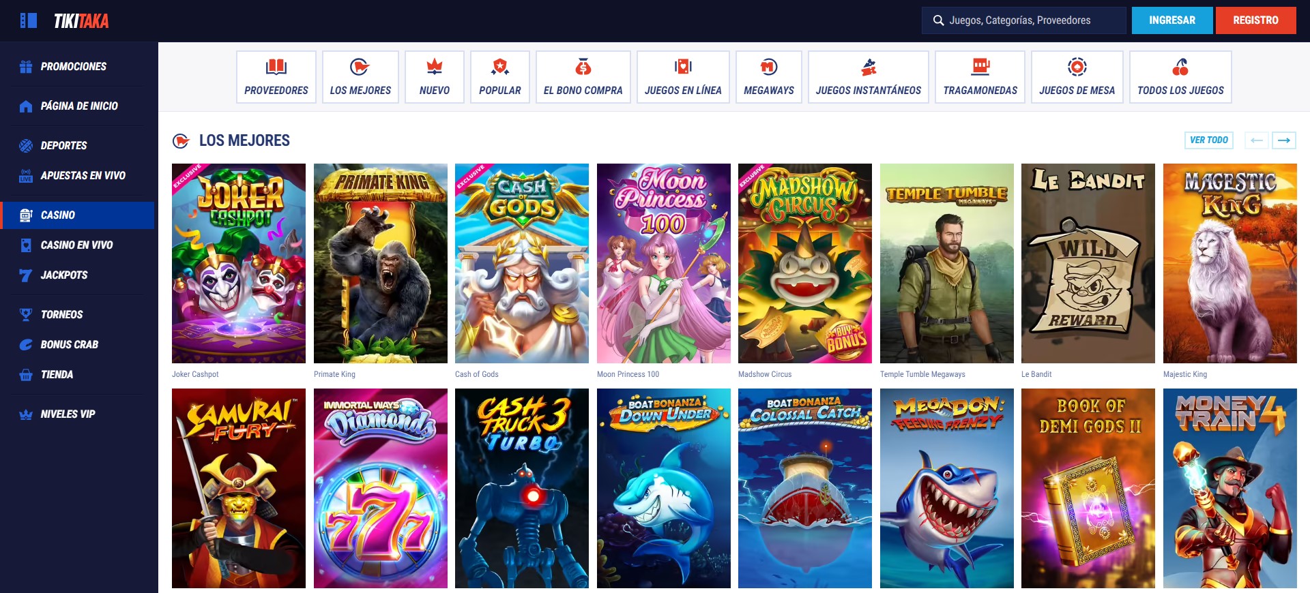
Task: Select the Tragamonedas category tab
Action: 980,77
